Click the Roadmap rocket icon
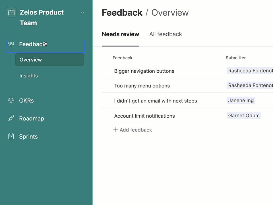Viewport: 273px width, 205px height. 11,118
